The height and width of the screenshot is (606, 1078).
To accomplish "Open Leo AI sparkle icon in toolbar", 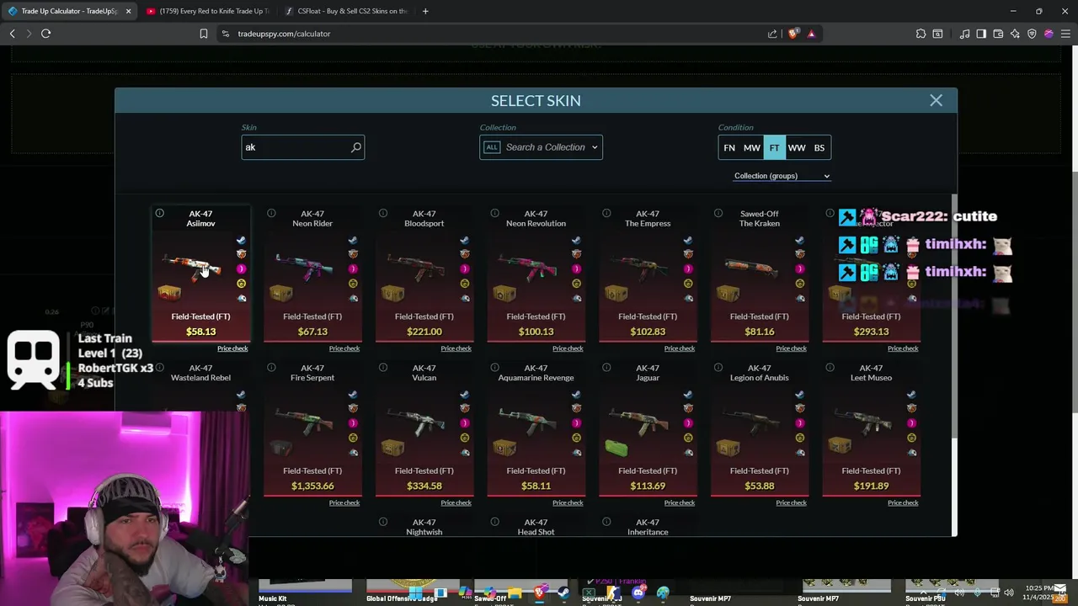I will pos(1015,34).
